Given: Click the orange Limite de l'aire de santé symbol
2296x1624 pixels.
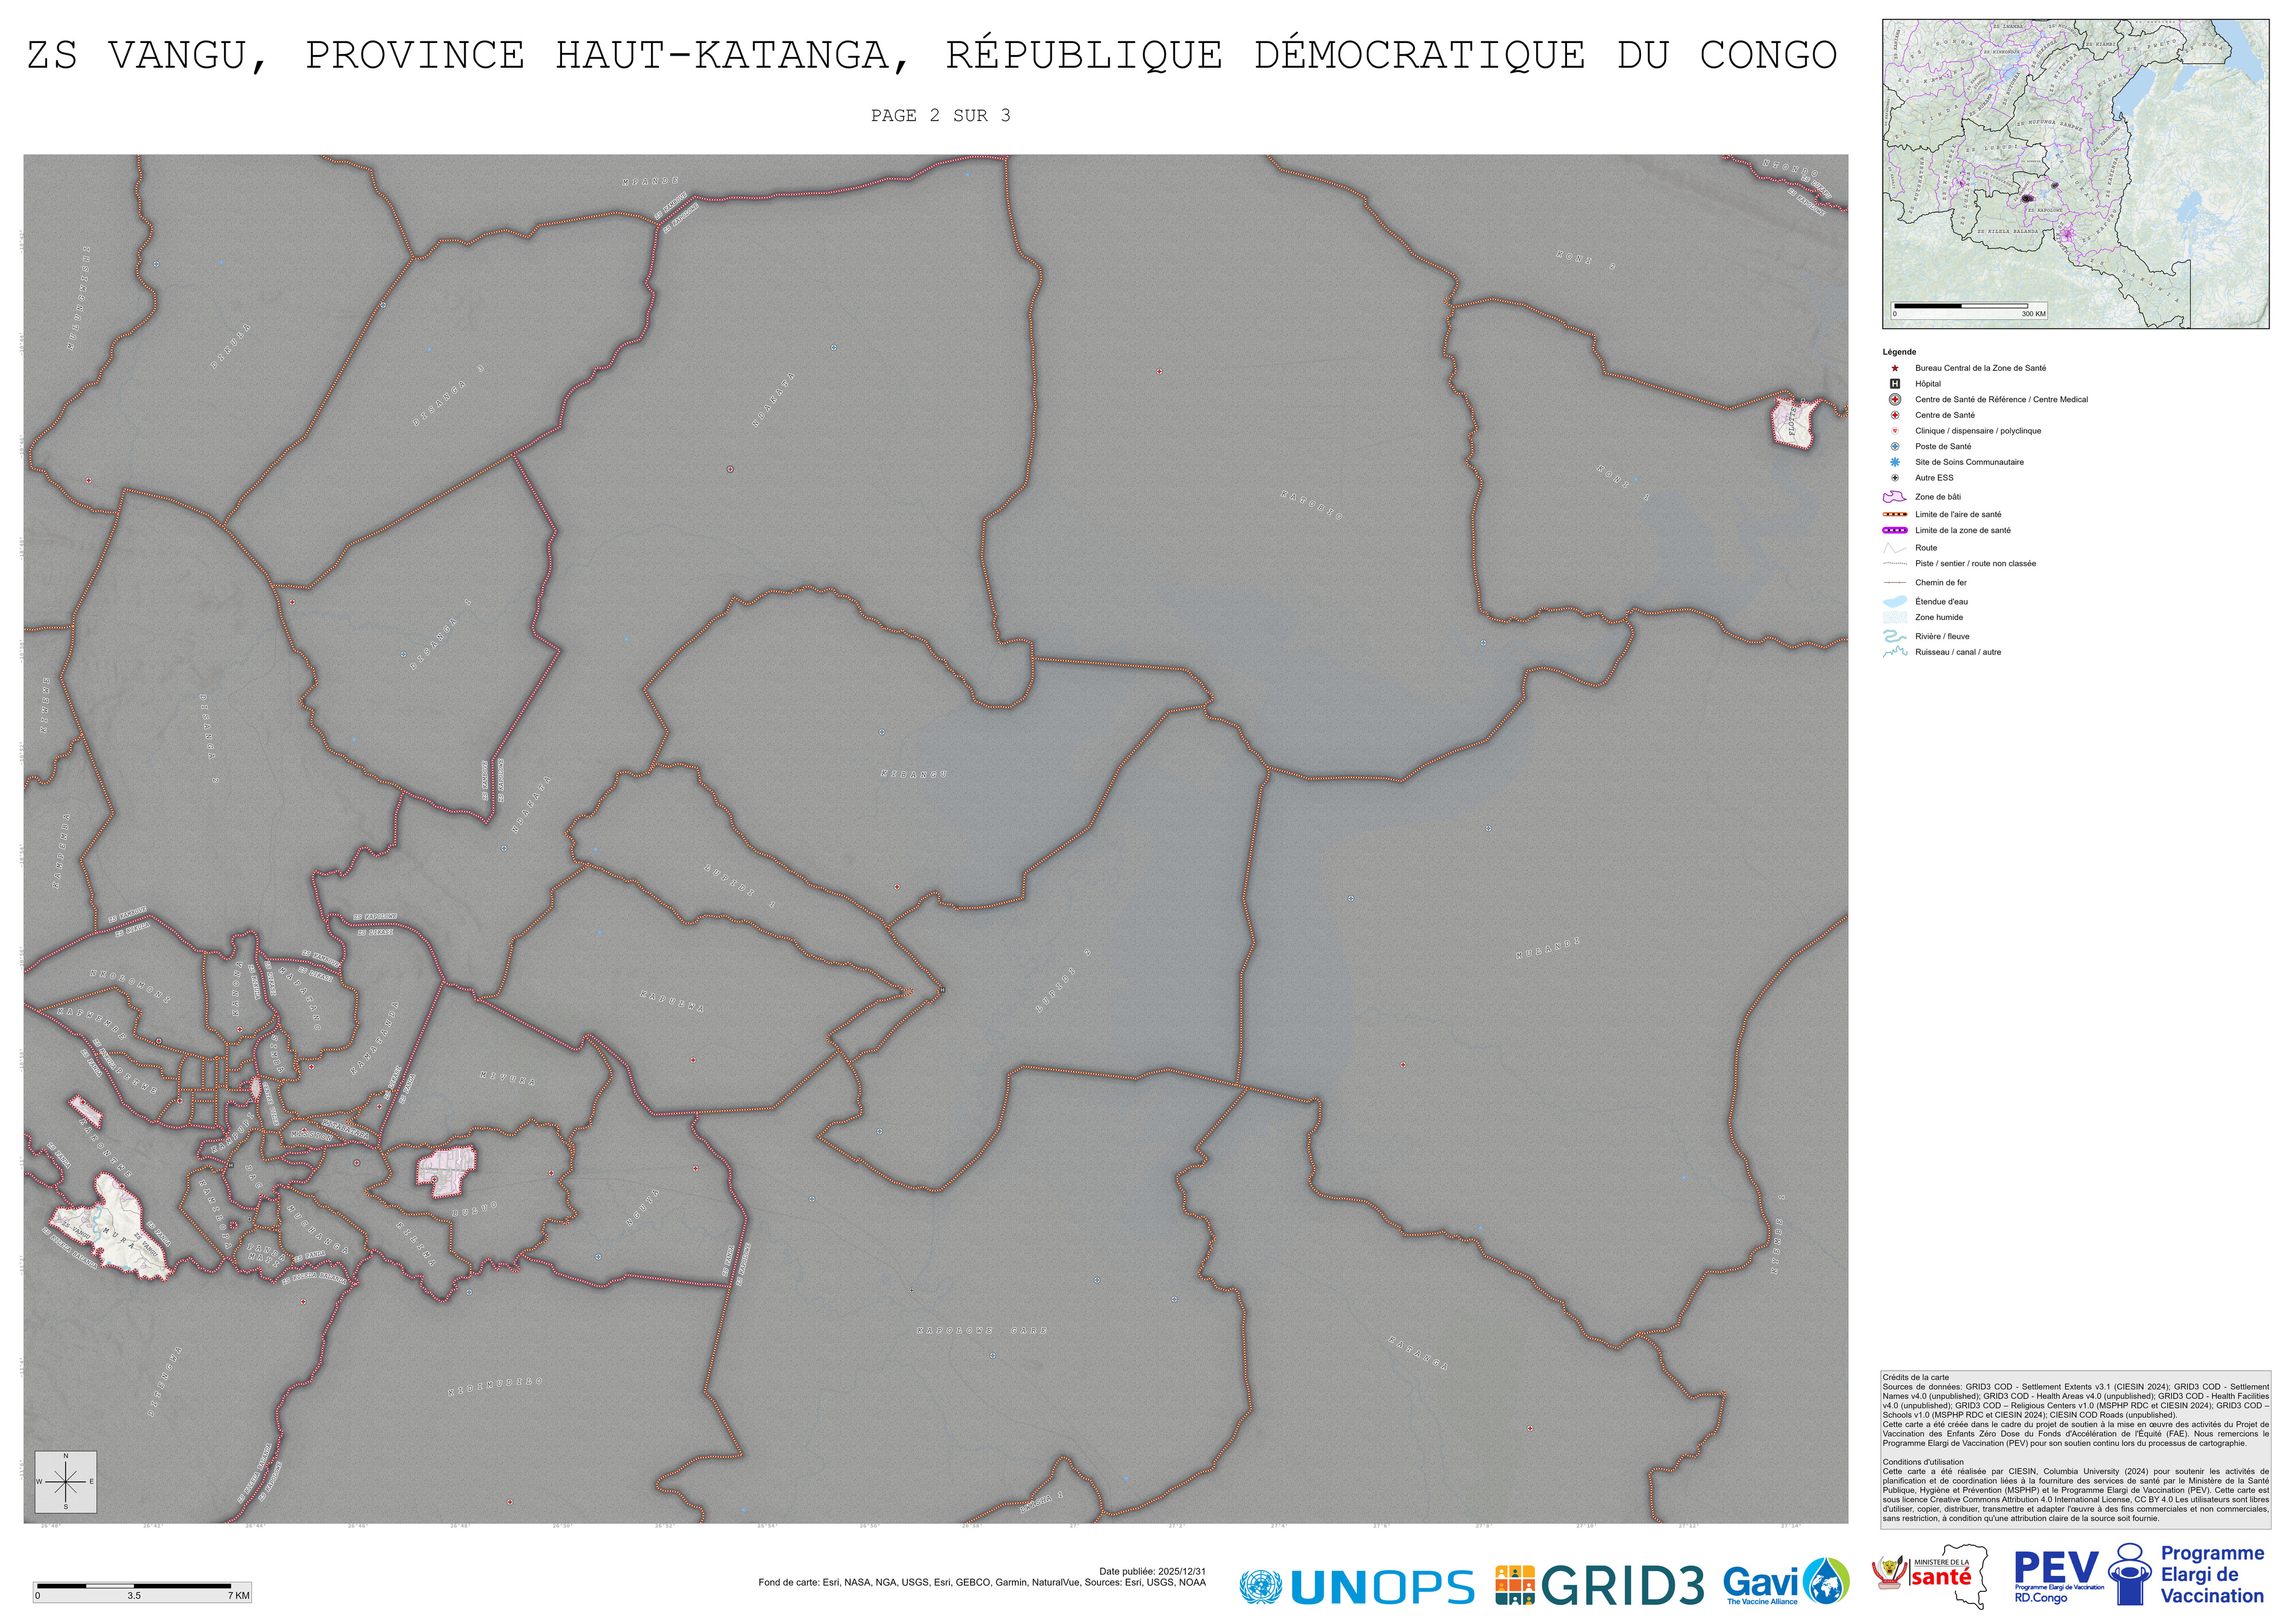Looking at the screenshot, I should [x=1894, y=515].
